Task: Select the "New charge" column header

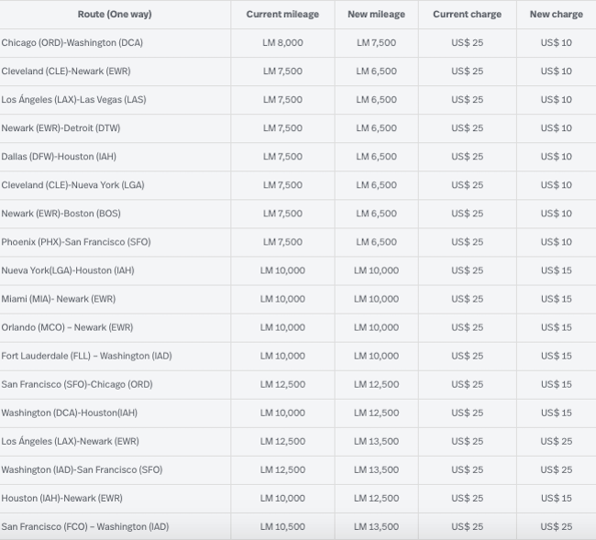Action: [556, 15]
